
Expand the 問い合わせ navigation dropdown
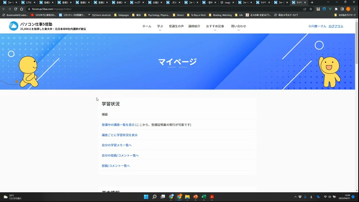coord(238,27)
